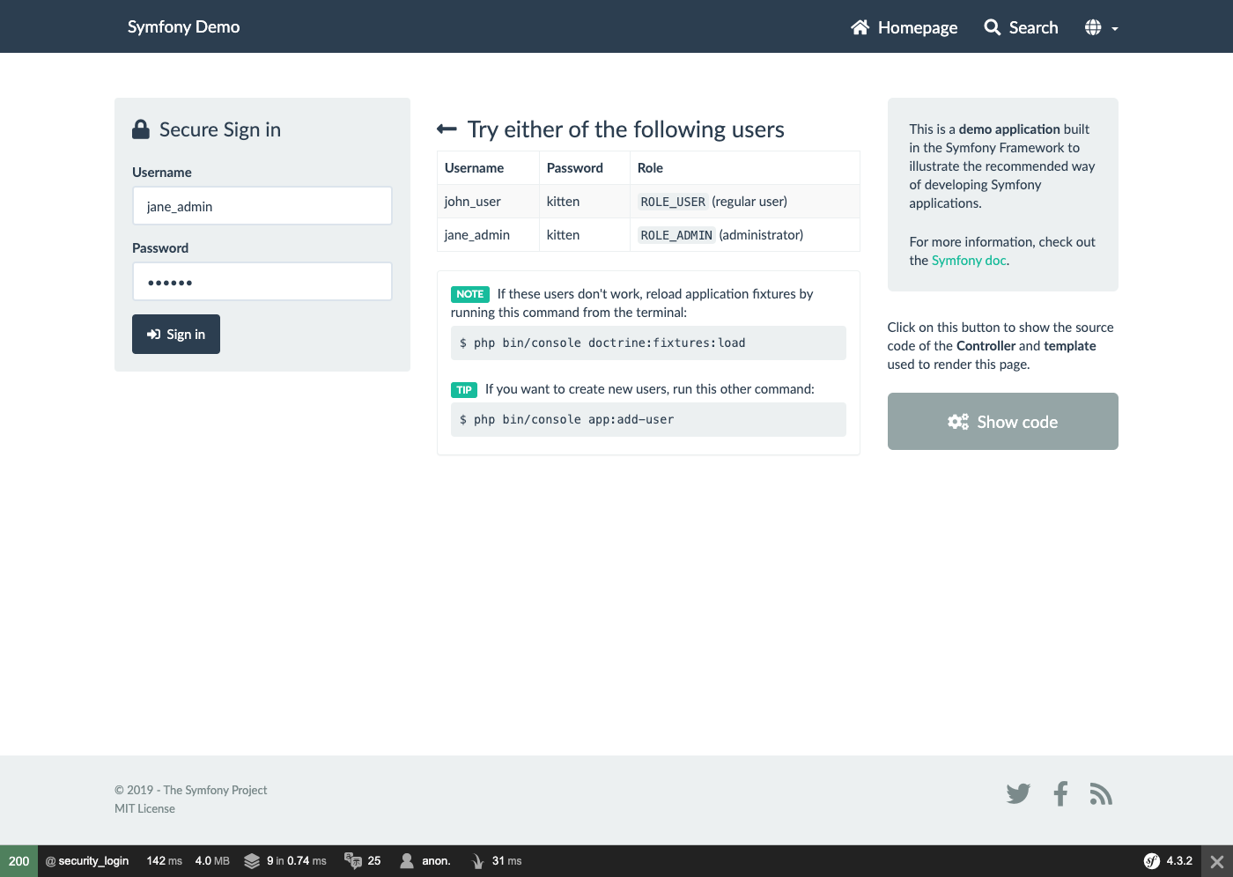This screenshot has width=1233, height=877.
Task: Expand the language dropdown caret
Action: click(1115, 29)
